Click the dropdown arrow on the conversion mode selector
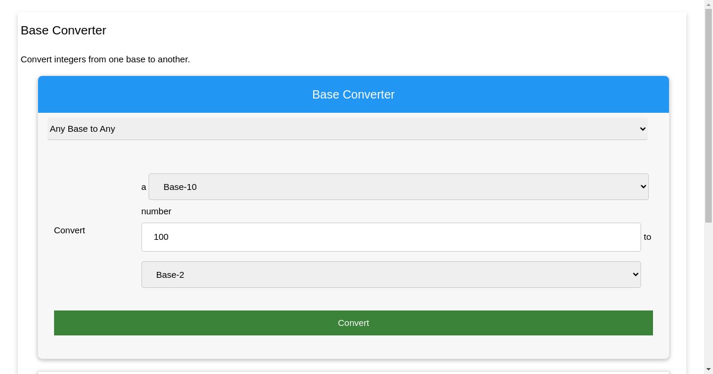The image size is (713, 374). point(642,129)
